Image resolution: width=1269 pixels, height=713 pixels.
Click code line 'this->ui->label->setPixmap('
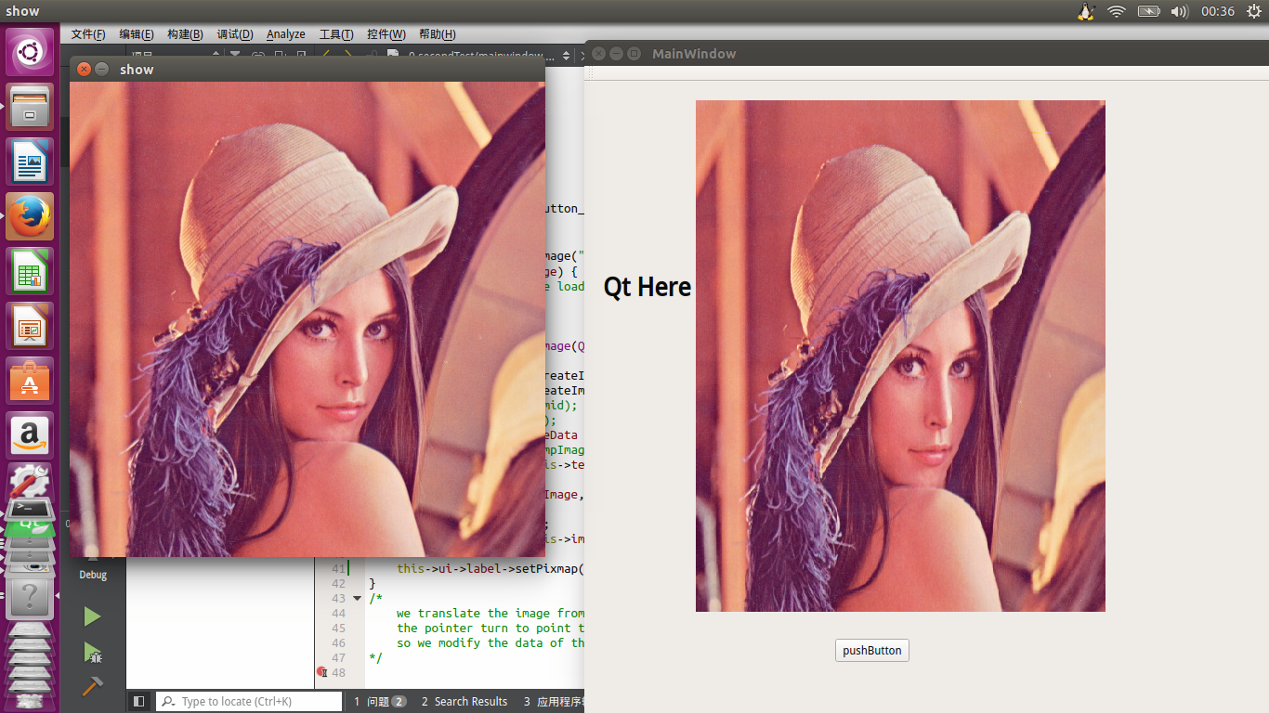click(x=491, y=568)
